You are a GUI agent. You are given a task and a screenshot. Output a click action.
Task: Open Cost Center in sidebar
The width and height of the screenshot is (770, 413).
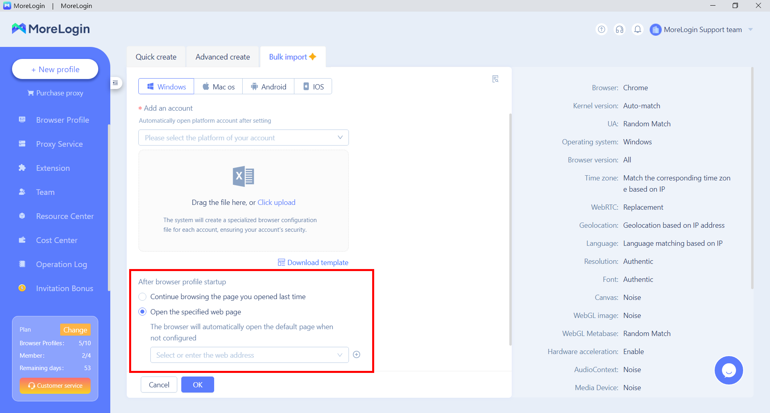(57, 240)
